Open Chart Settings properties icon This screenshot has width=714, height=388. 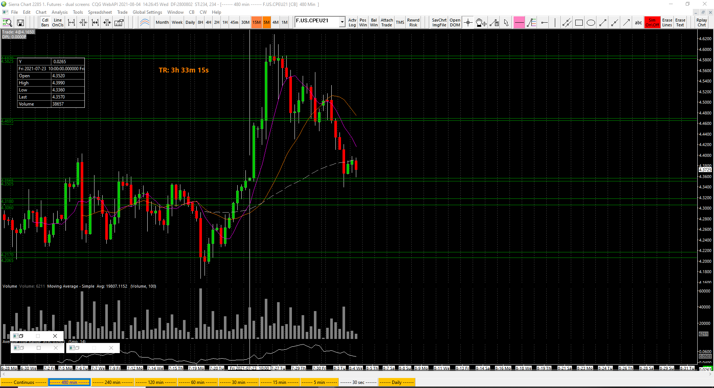[119, 23]
